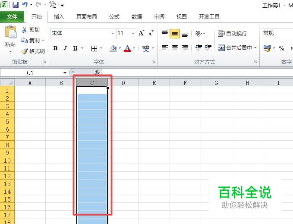Open the 文件 menu
The image size is (293, 224).
(x=12, y=17)
